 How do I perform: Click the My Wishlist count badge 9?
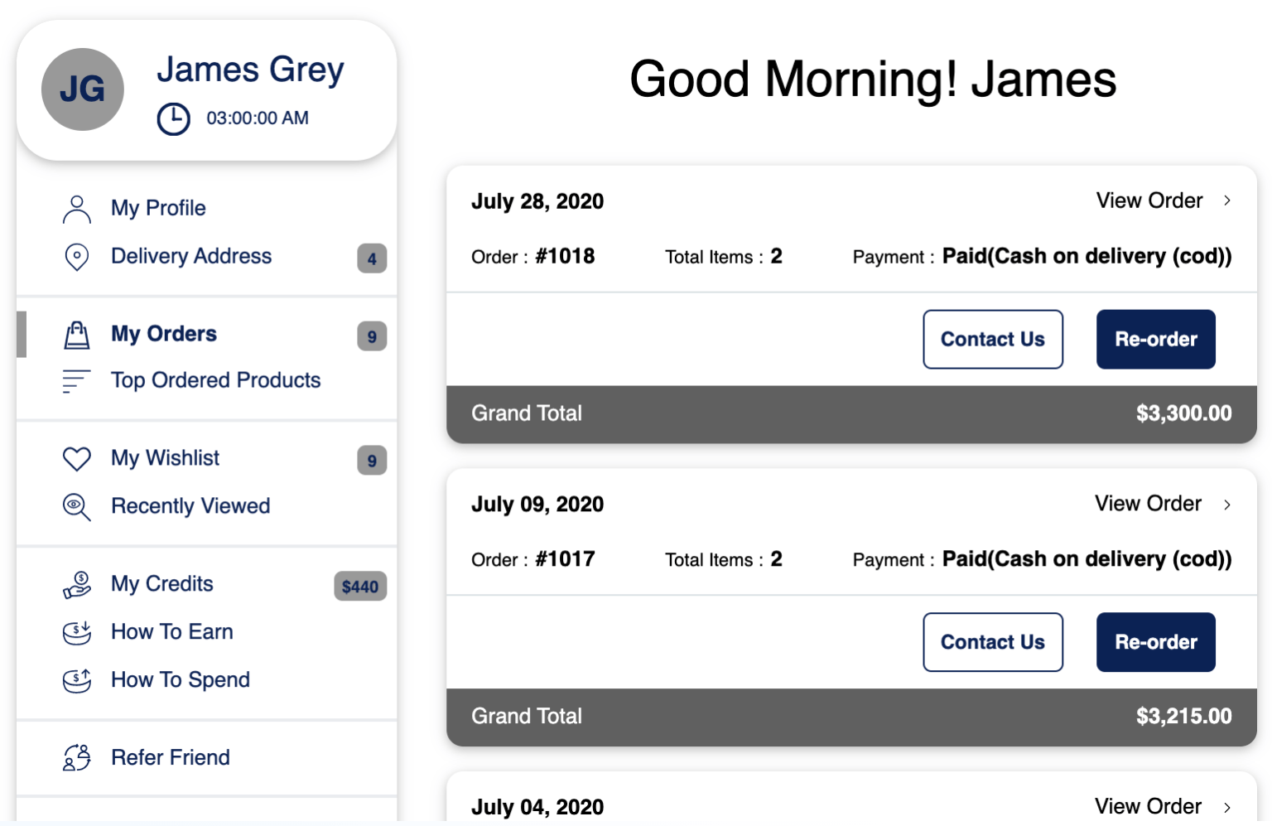pos(372,461)
